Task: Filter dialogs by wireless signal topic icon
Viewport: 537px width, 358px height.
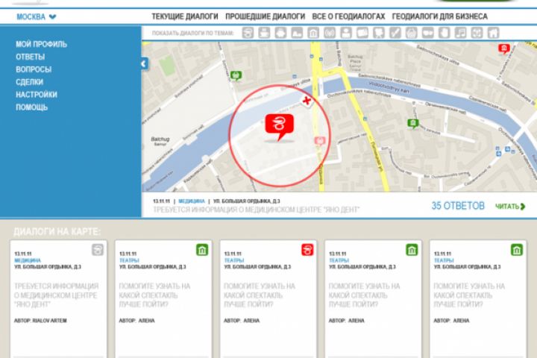Action: pos(330,33)
